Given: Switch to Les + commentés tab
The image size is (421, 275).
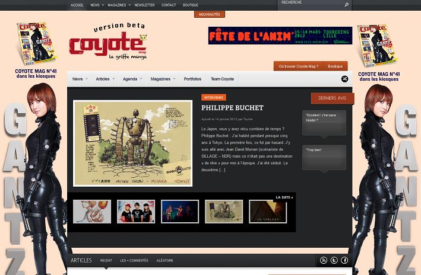Looking at the screenshot, I should coord(134,260).
